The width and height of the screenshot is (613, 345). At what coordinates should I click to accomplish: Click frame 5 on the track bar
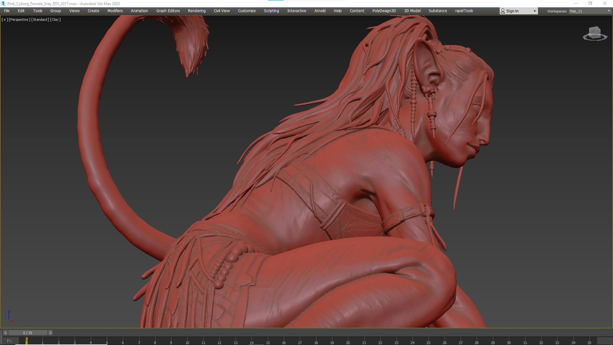[107, 341]
